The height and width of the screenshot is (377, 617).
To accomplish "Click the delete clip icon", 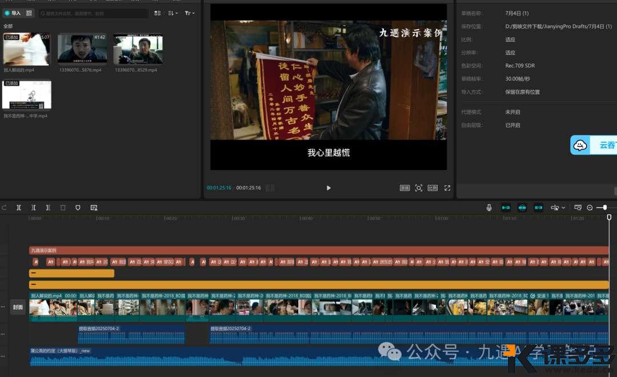I will coord(63,208).
